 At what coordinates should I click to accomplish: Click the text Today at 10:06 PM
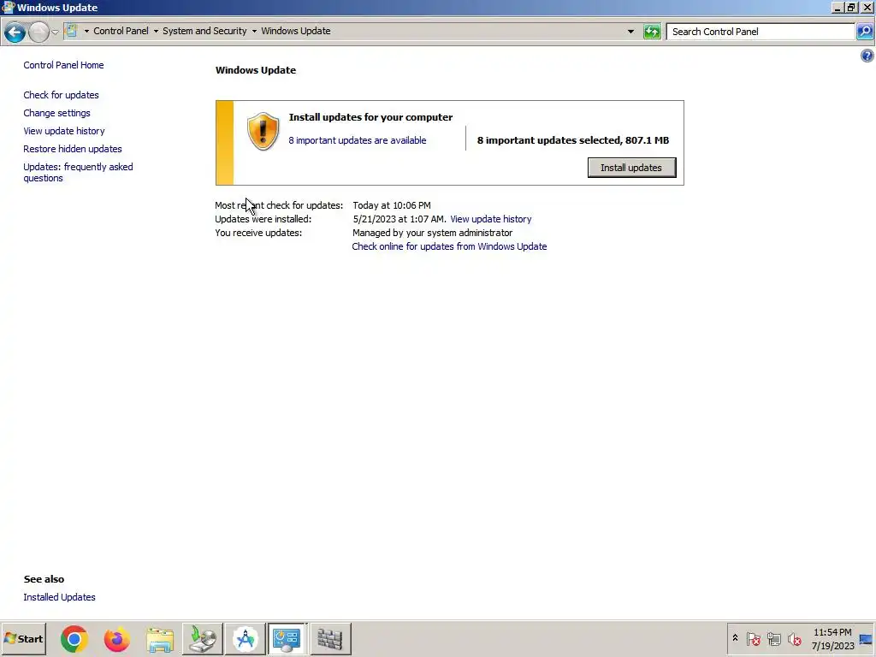coord(392,205)
